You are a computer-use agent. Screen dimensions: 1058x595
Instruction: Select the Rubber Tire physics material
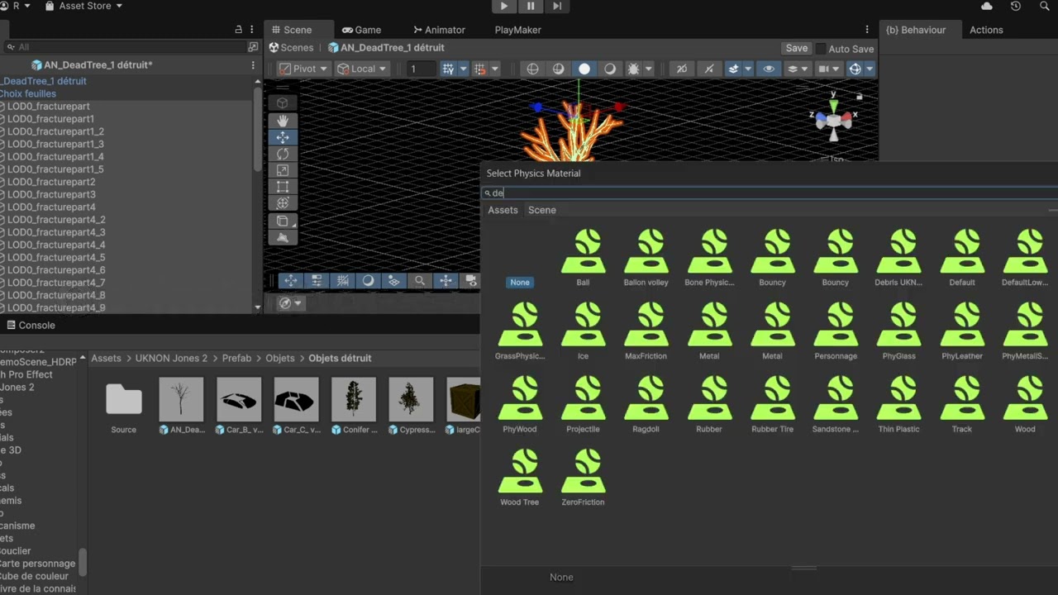click(772, 404)
